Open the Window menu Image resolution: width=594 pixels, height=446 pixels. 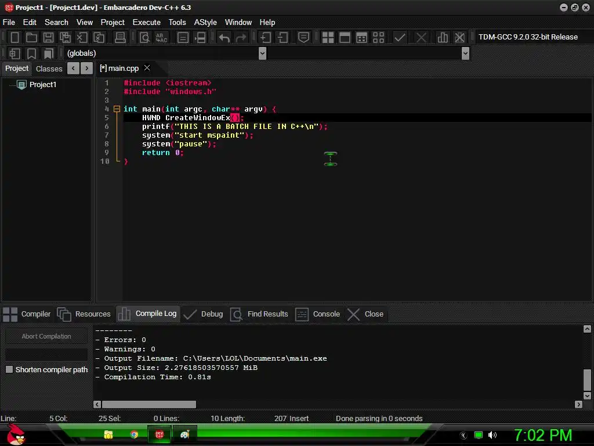(x=238, y=23)
